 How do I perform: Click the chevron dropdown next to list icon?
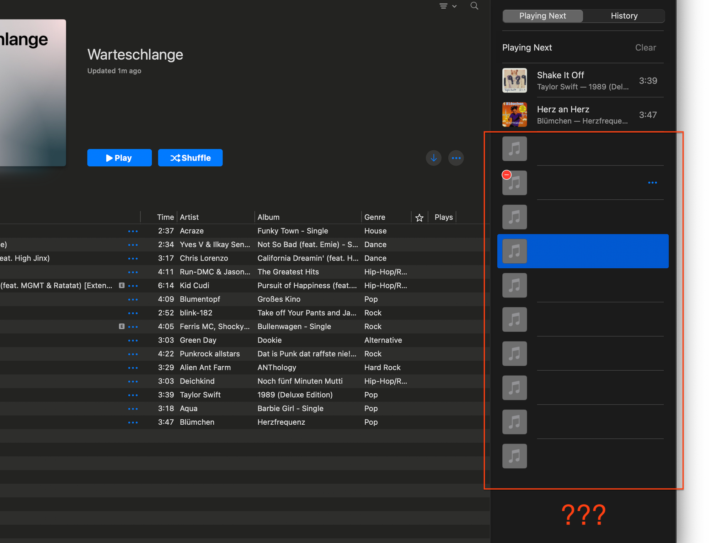[455, 7]
